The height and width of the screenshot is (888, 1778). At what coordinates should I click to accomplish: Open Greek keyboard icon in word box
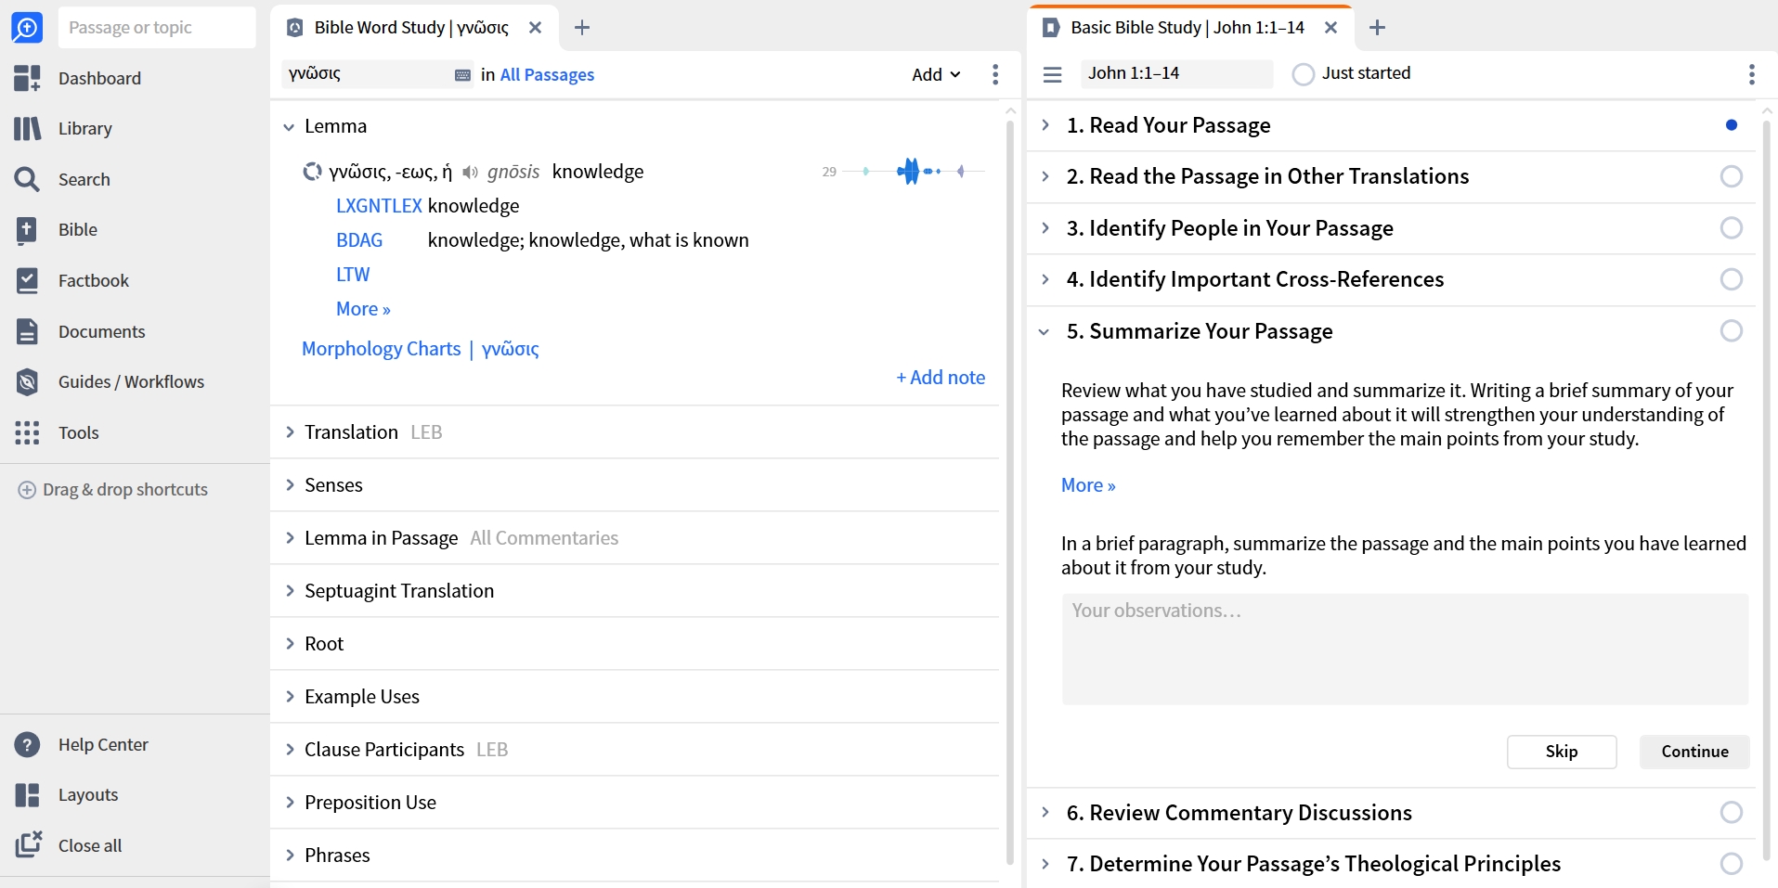(x=462, y=75)
